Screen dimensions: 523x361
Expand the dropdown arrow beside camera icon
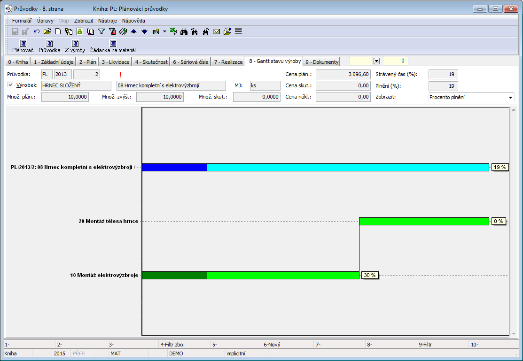pos(164,31)
